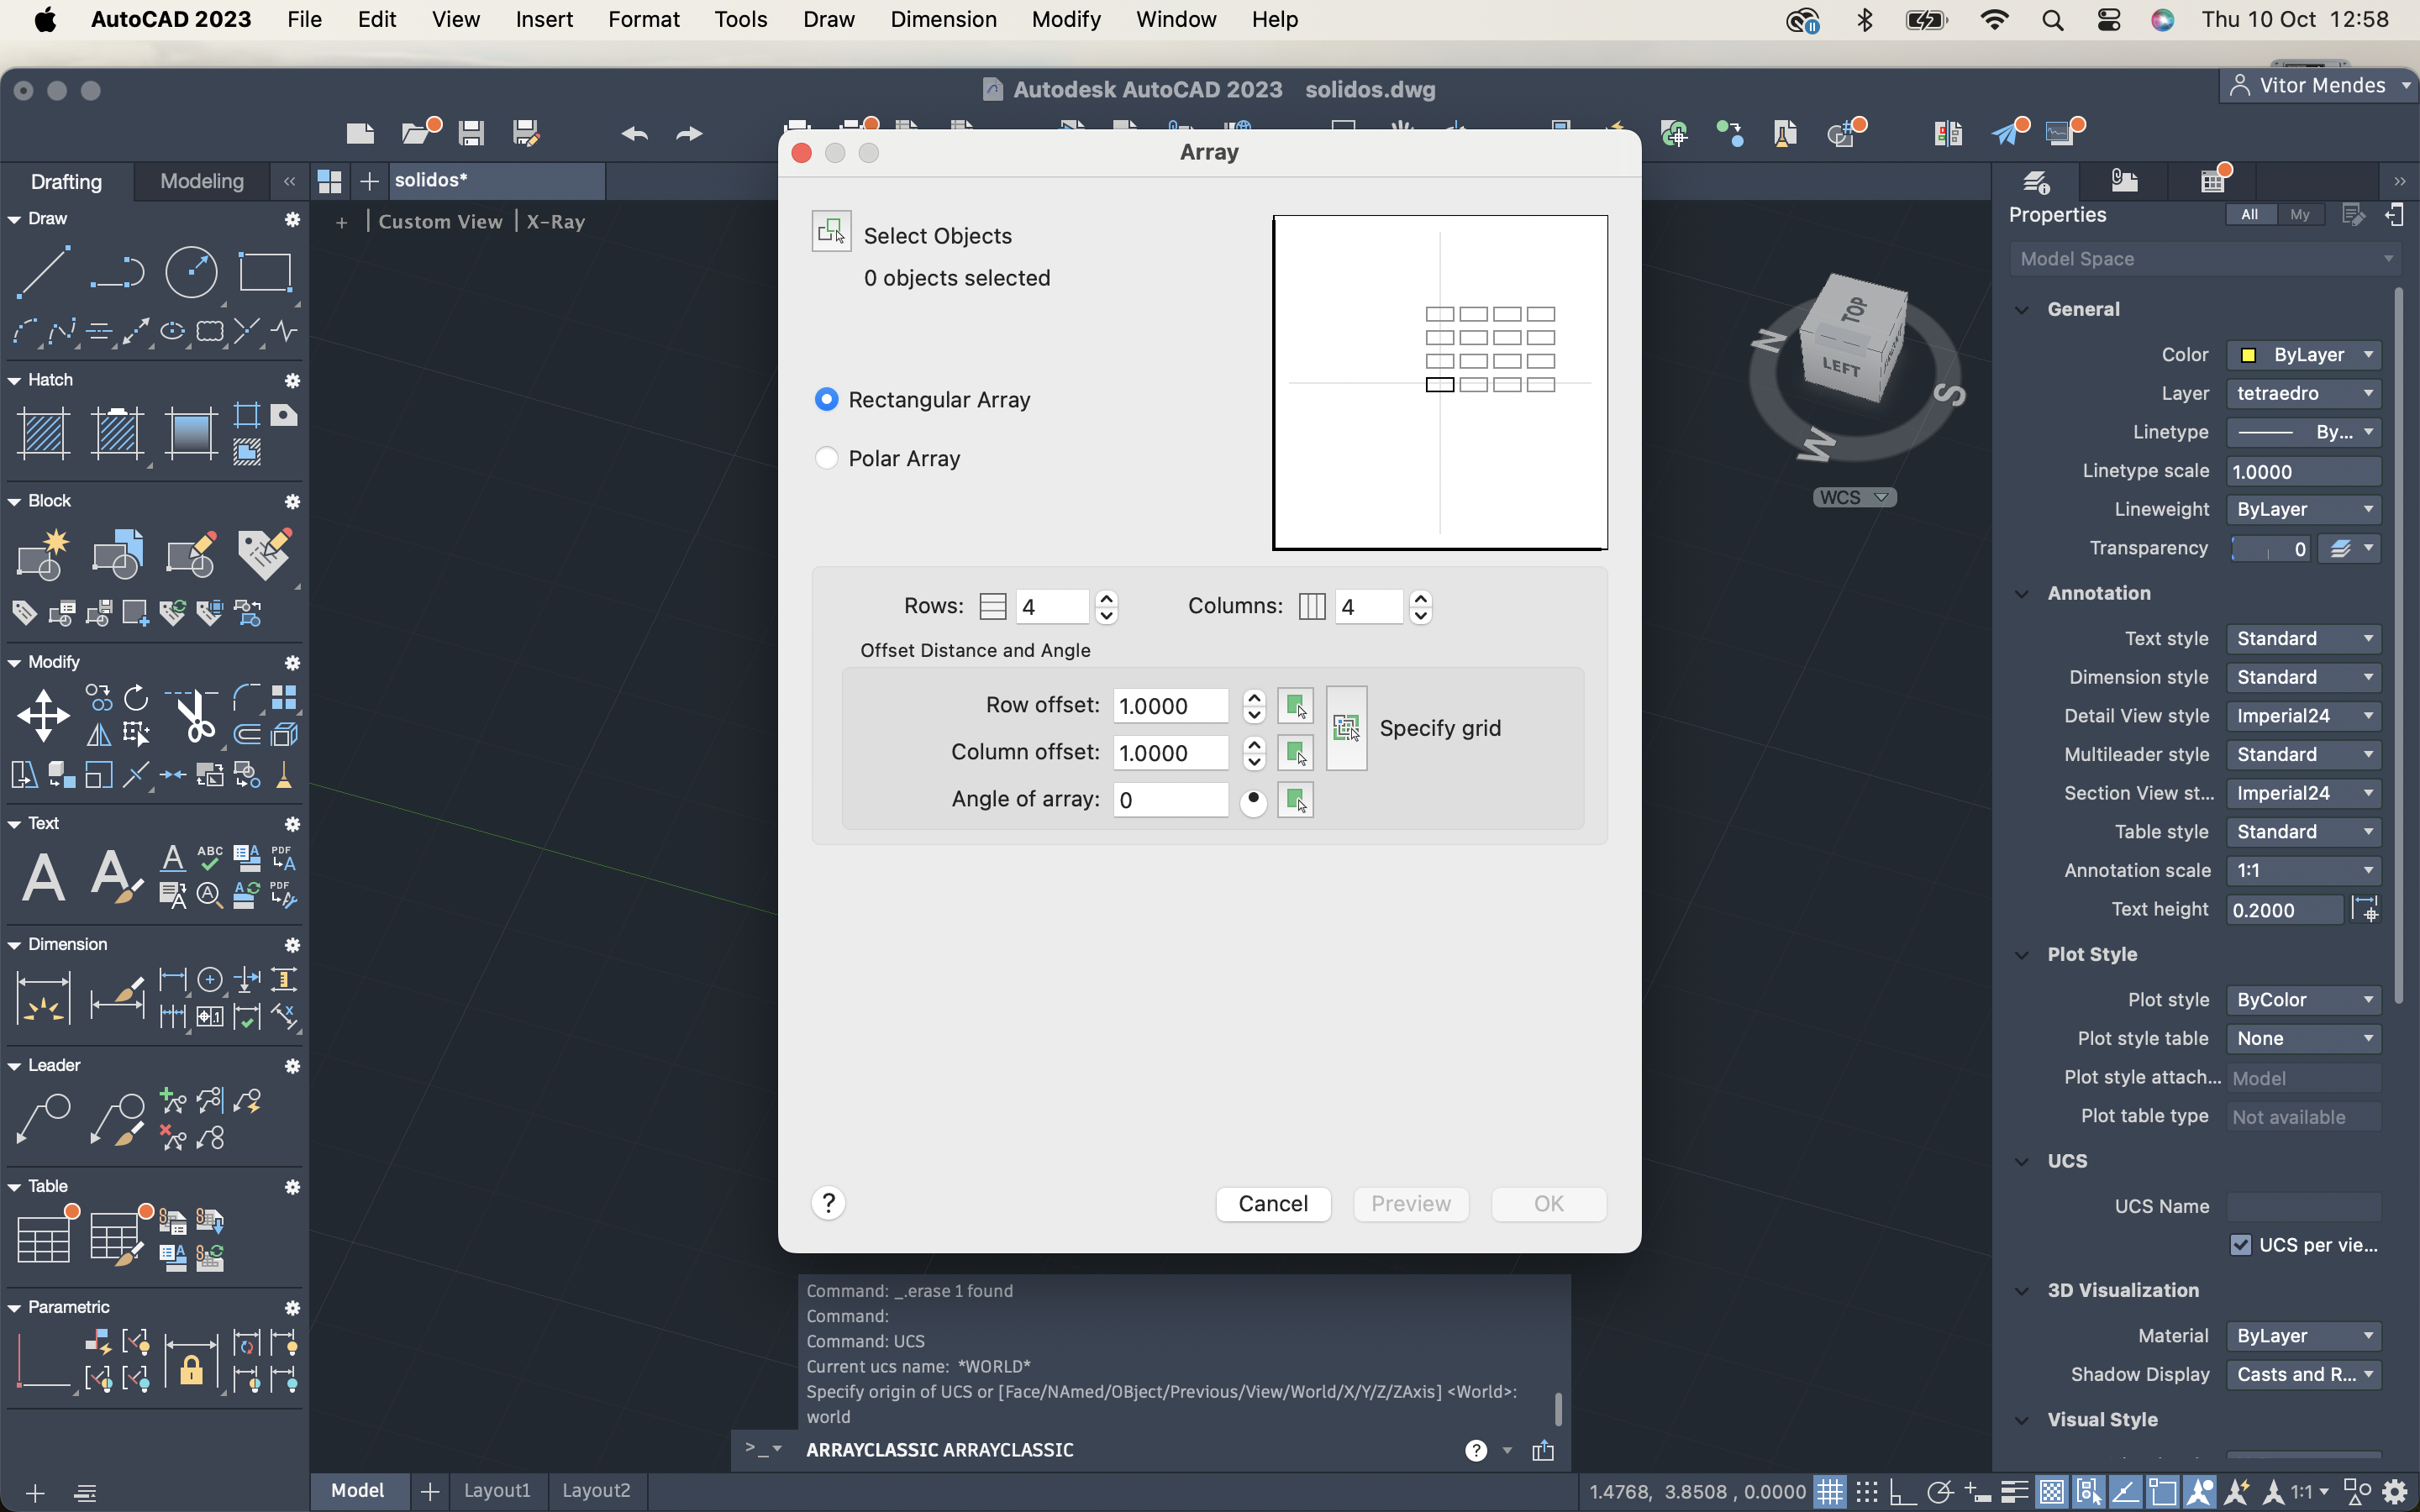The image size is (2420, 1512).
Task: Click the Select Objects pick button
Action: tap(831, 231)
